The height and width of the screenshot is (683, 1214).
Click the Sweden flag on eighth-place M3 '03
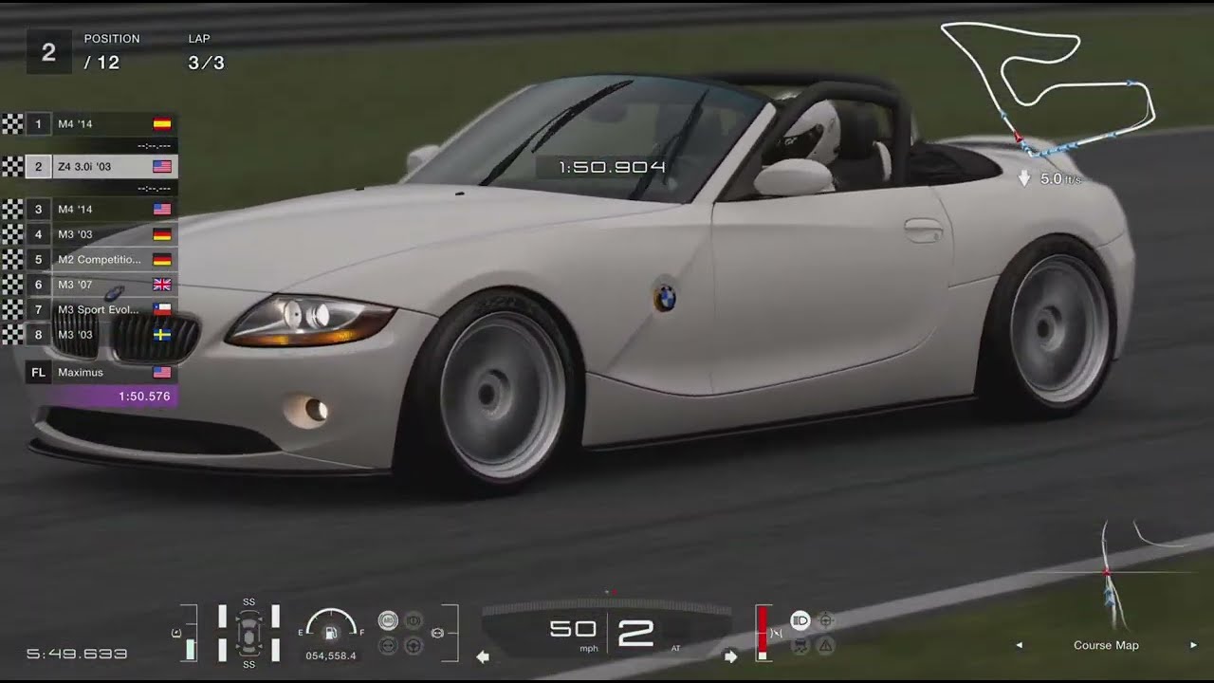[x=162, y=335]
